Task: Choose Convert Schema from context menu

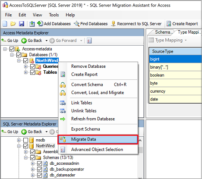Action: click(98, 85)
